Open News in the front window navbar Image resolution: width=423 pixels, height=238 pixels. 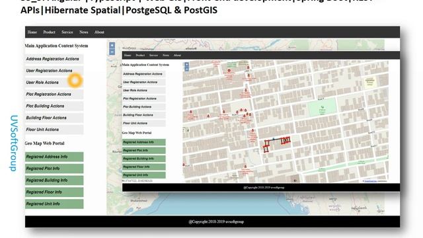[x=166, y=56]
